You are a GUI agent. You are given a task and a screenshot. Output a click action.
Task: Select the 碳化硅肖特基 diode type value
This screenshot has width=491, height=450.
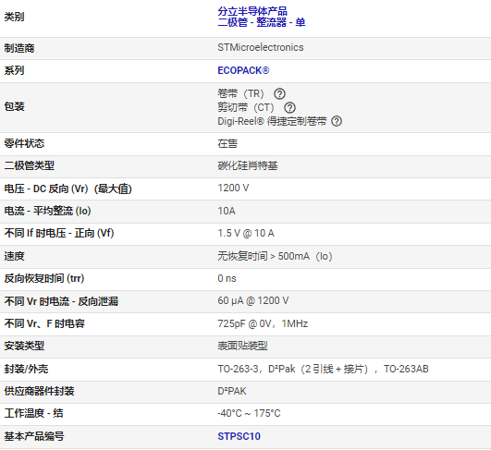pos(248,165)
